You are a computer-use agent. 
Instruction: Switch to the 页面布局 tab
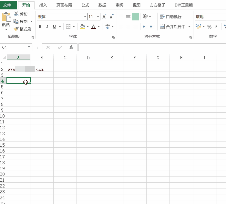[64, 5]
